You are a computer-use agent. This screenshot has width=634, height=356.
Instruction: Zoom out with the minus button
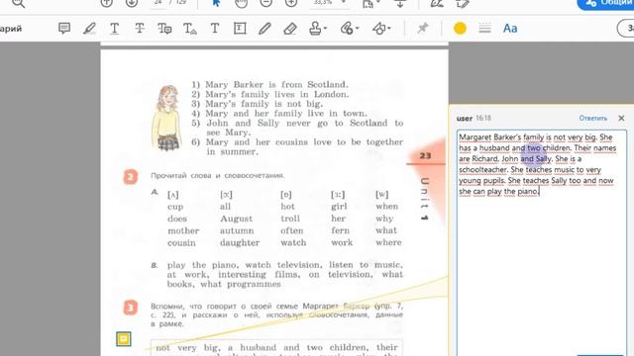[x=265, y=3]
